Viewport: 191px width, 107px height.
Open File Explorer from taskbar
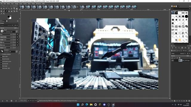click(91, 105)
